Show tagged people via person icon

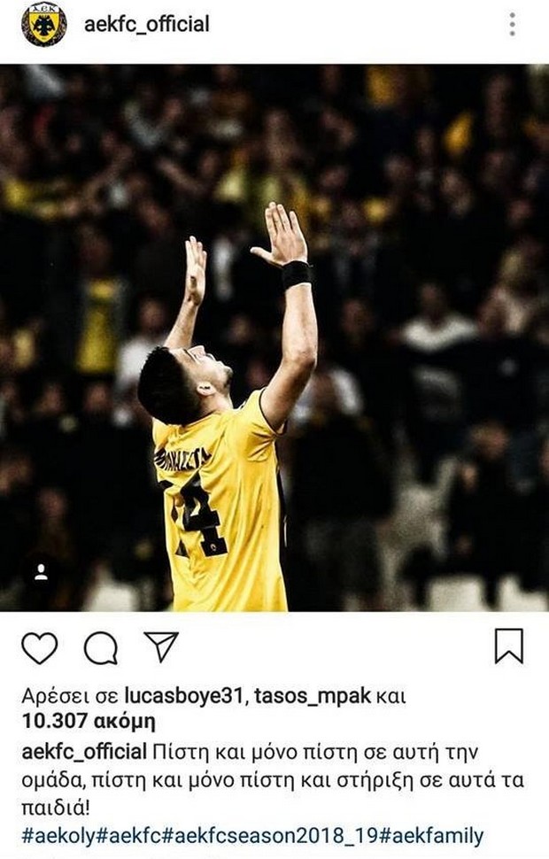coord(41,572)
